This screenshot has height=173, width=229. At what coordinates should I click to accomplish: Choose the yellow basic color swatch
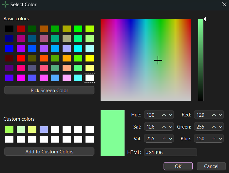pyautogui.click(x=89, y=58)
